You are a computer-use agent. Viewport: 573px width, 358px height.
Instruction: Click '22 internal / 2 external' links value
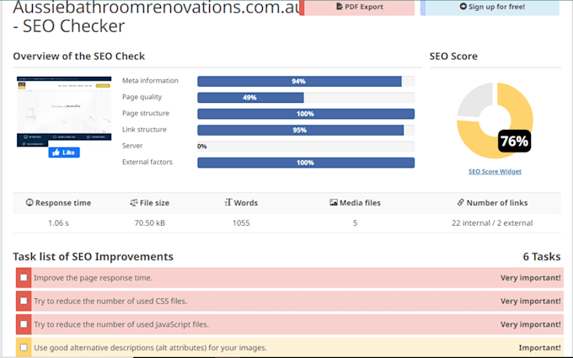pos(492,223)
